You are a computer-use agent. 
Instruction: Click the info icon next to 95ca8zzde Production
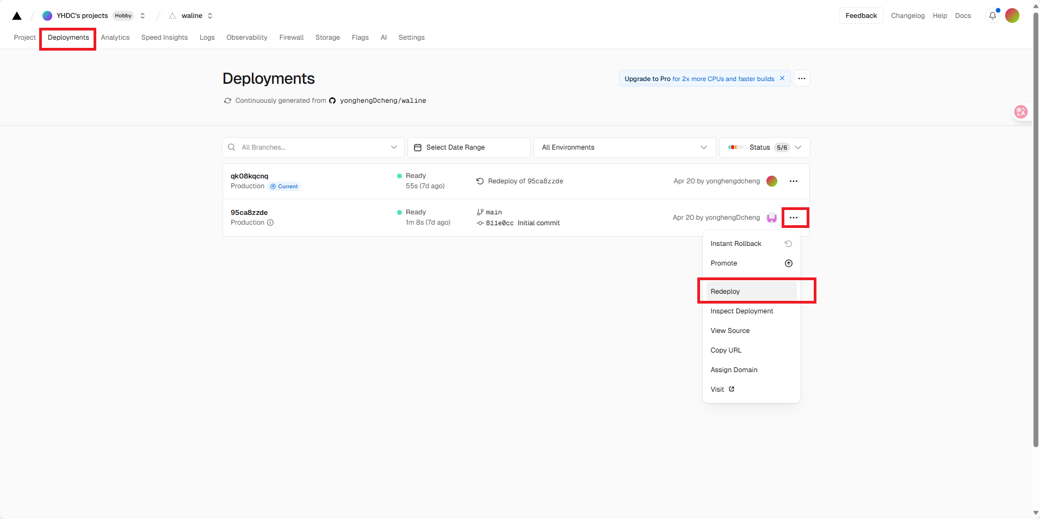(x=270, y=223)
